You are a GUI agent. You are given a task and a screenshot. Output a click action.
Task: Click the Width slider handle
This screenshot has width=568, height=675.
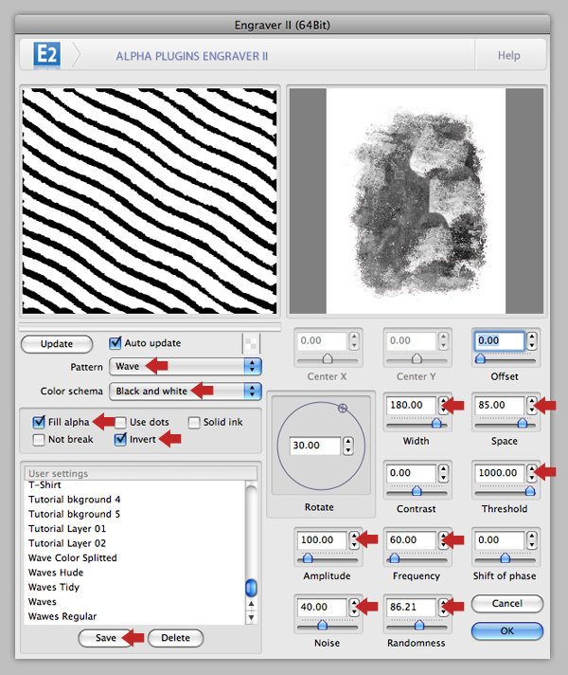[436, 423]
